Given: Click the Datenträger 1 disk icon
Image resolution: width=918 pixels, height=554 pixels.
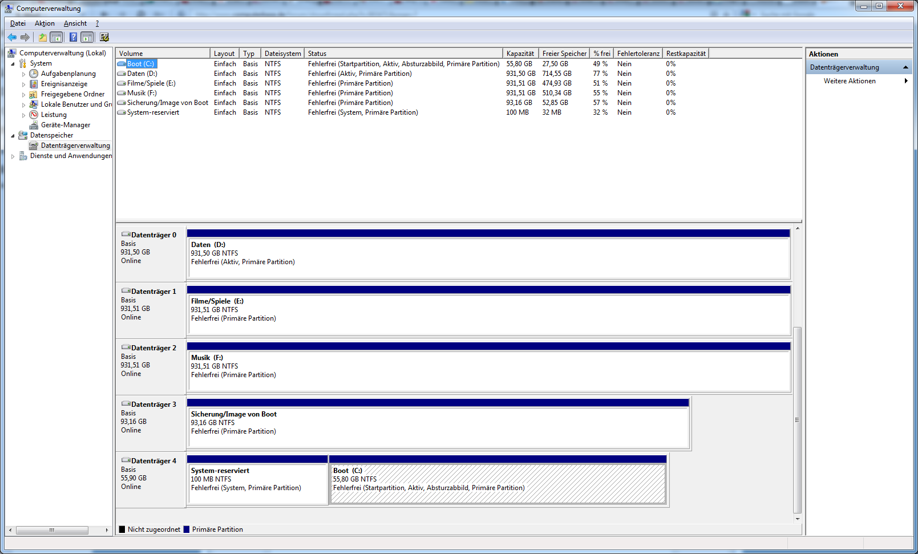Looking at the screenshot, I should pos(126,291).
